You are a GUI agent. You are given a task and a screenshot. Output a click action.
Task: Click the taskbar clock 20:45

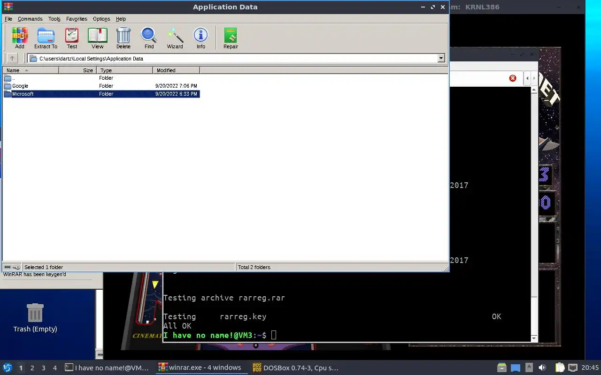click(x=590, y=367)
